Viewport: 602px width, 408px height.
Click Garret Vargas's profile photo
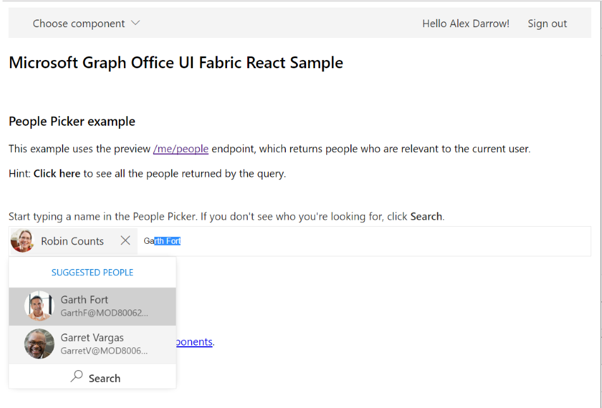click(39, 344)
